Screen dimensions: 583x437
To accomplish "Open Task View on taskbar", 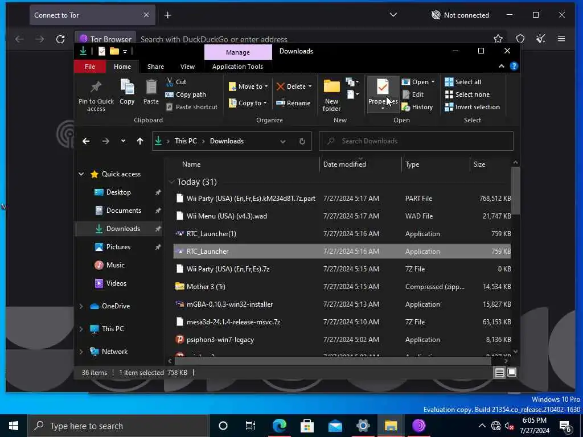I will (x=251, y=426).
